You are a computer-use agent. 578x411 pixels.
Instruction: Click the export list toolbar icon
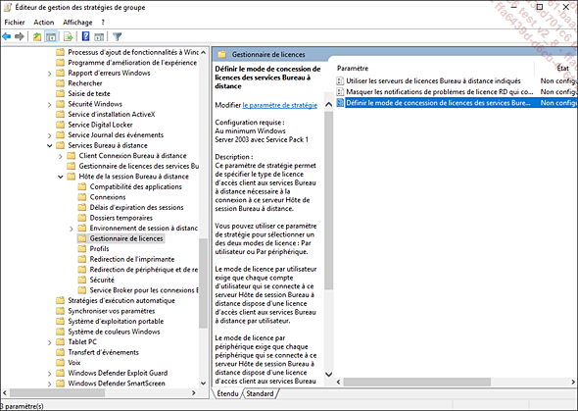pos(68,36)
